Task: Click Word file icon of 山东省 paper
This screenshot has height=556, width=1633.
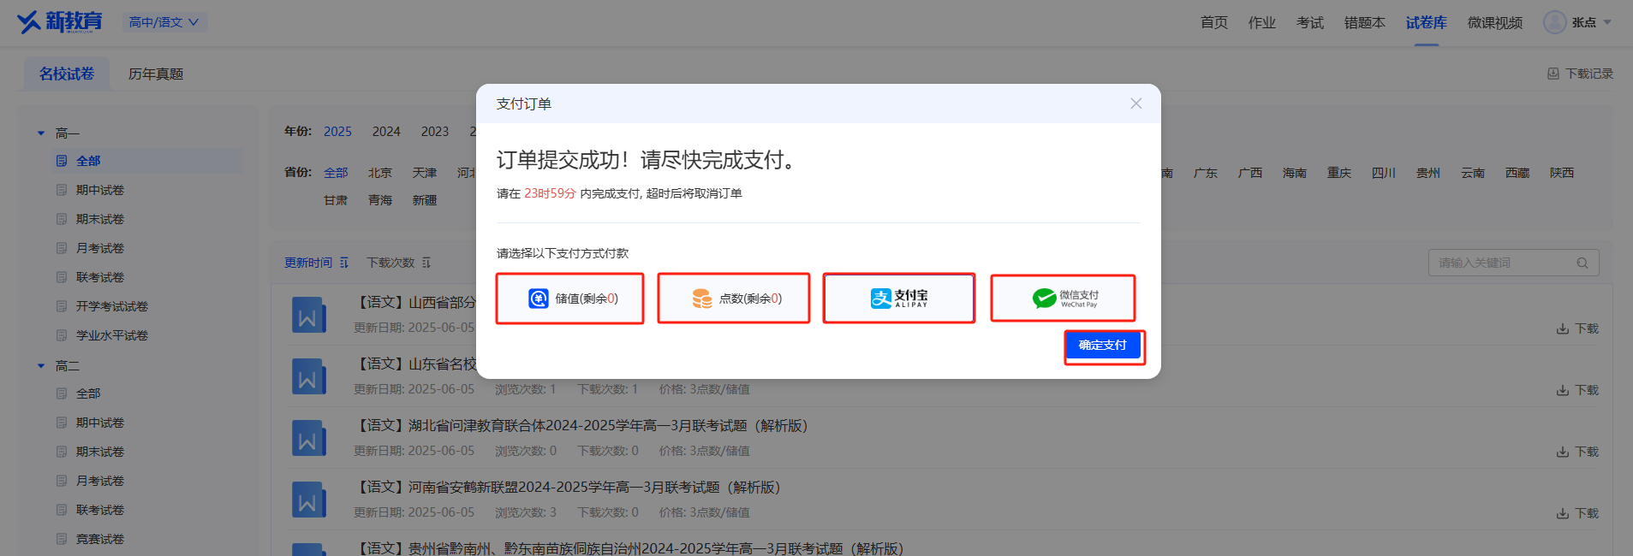Action: click(308, 377)
